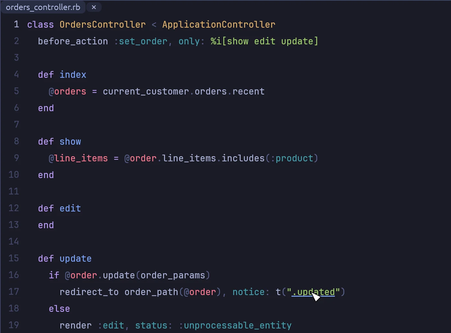451x333 pixels.
Task: Click the recent scope call
Action: (x=248, y=91)
